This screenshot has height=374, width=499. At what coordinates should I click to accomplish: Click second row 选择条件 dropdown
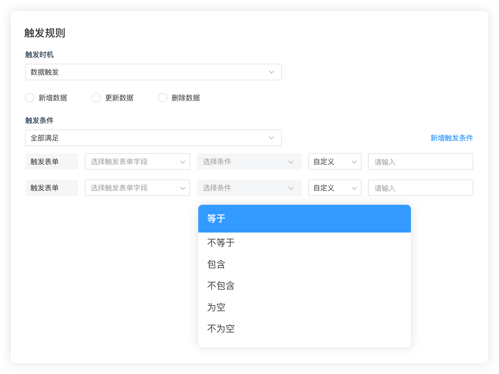coord(249,188)
